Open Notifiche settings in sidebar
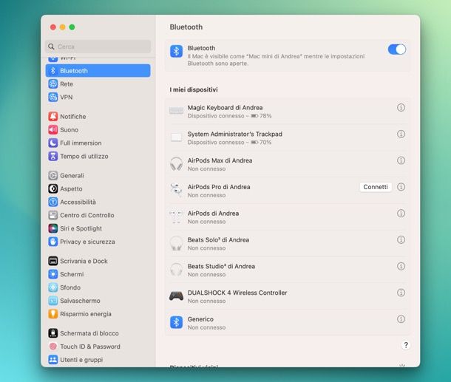This screenshot has height=382, width=451. pyautogui.click(x=98, y=117)
